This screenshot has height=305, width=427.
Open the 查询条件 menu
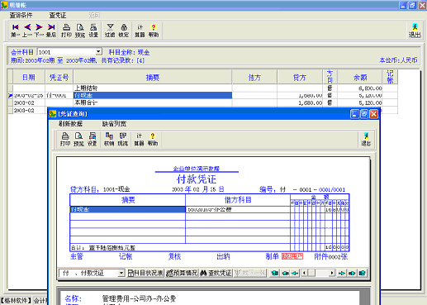[21, 15]
